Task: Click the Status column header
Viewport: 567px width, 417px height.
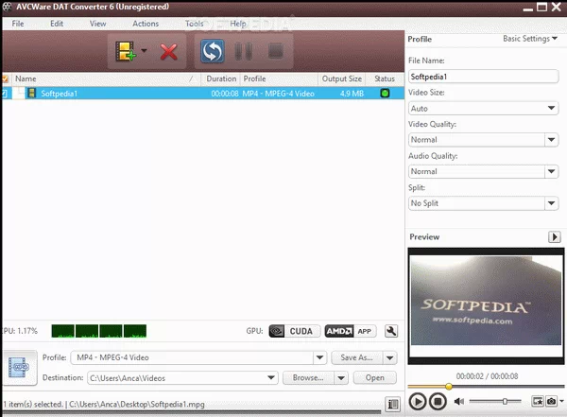Action: tap(385, 78)
